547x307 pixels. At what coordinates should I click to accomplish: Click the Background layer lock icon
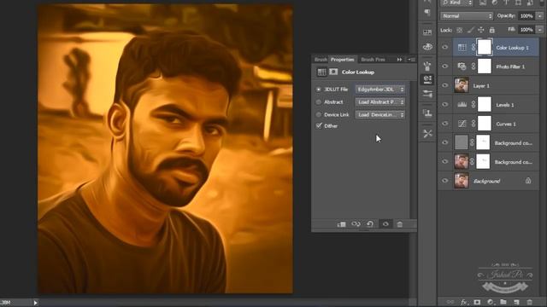click(528, 180)
